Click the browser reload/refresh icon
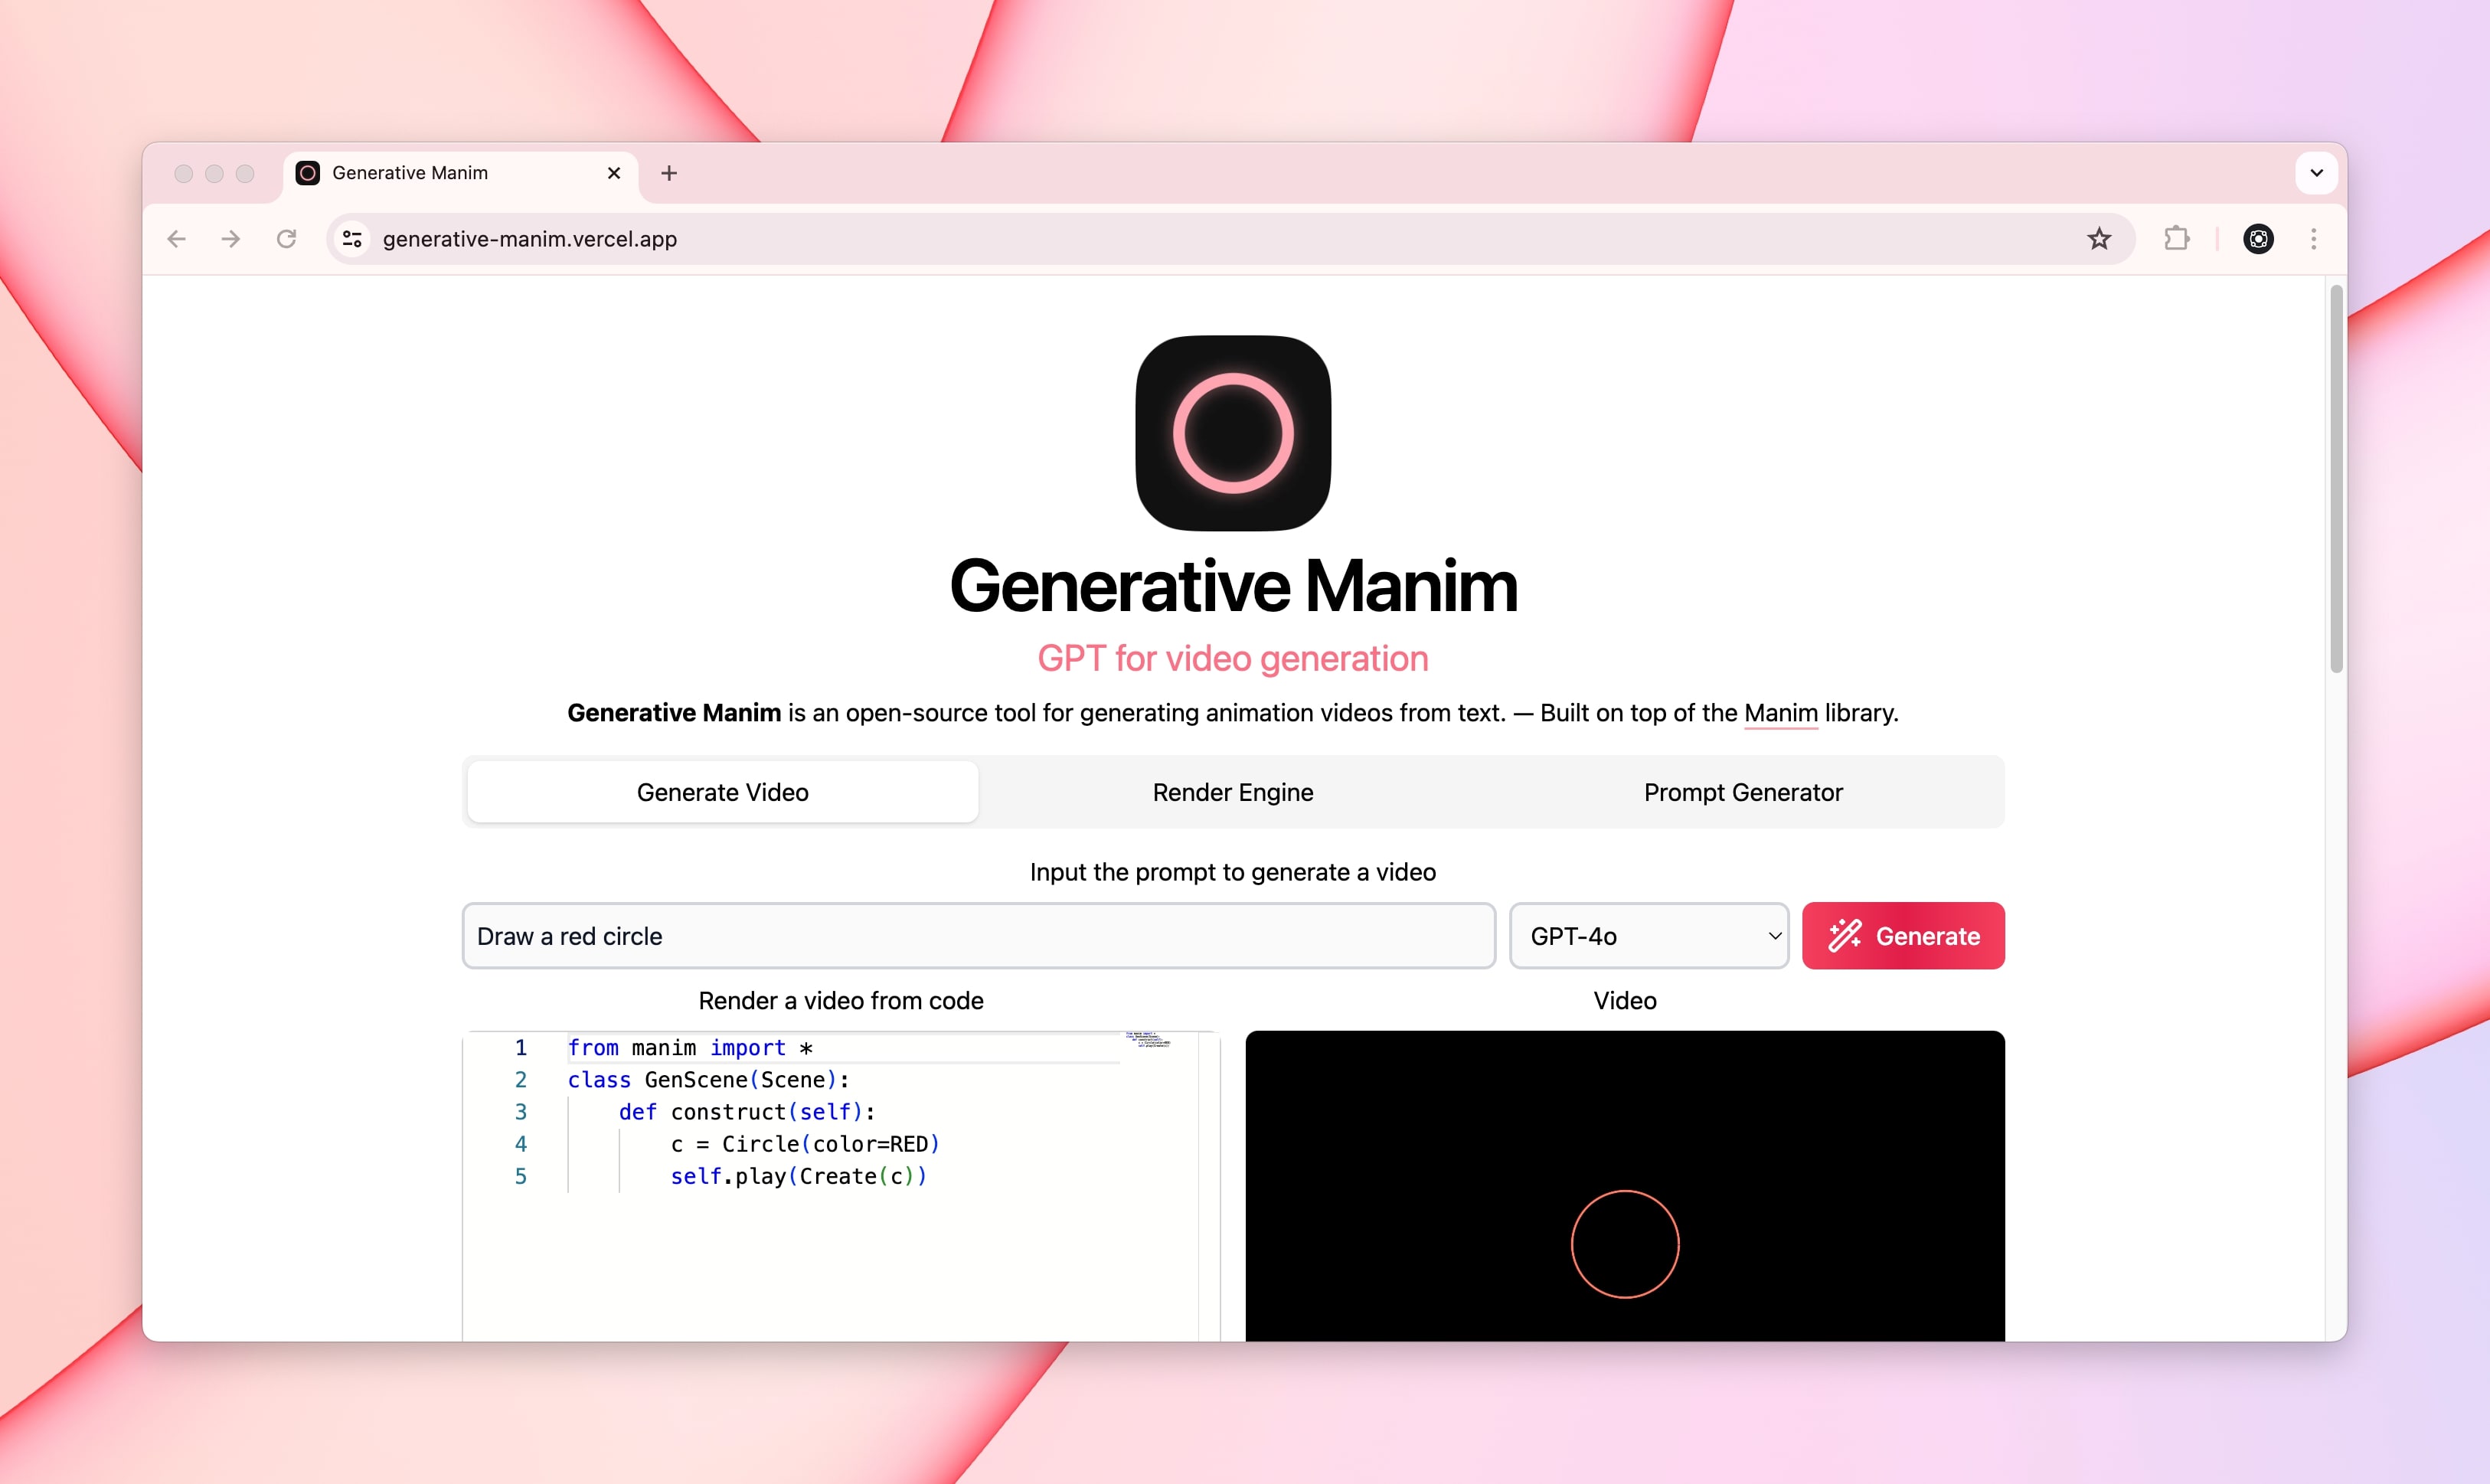The height and width of the screenshot is (1484, 2490). [289, 238]
